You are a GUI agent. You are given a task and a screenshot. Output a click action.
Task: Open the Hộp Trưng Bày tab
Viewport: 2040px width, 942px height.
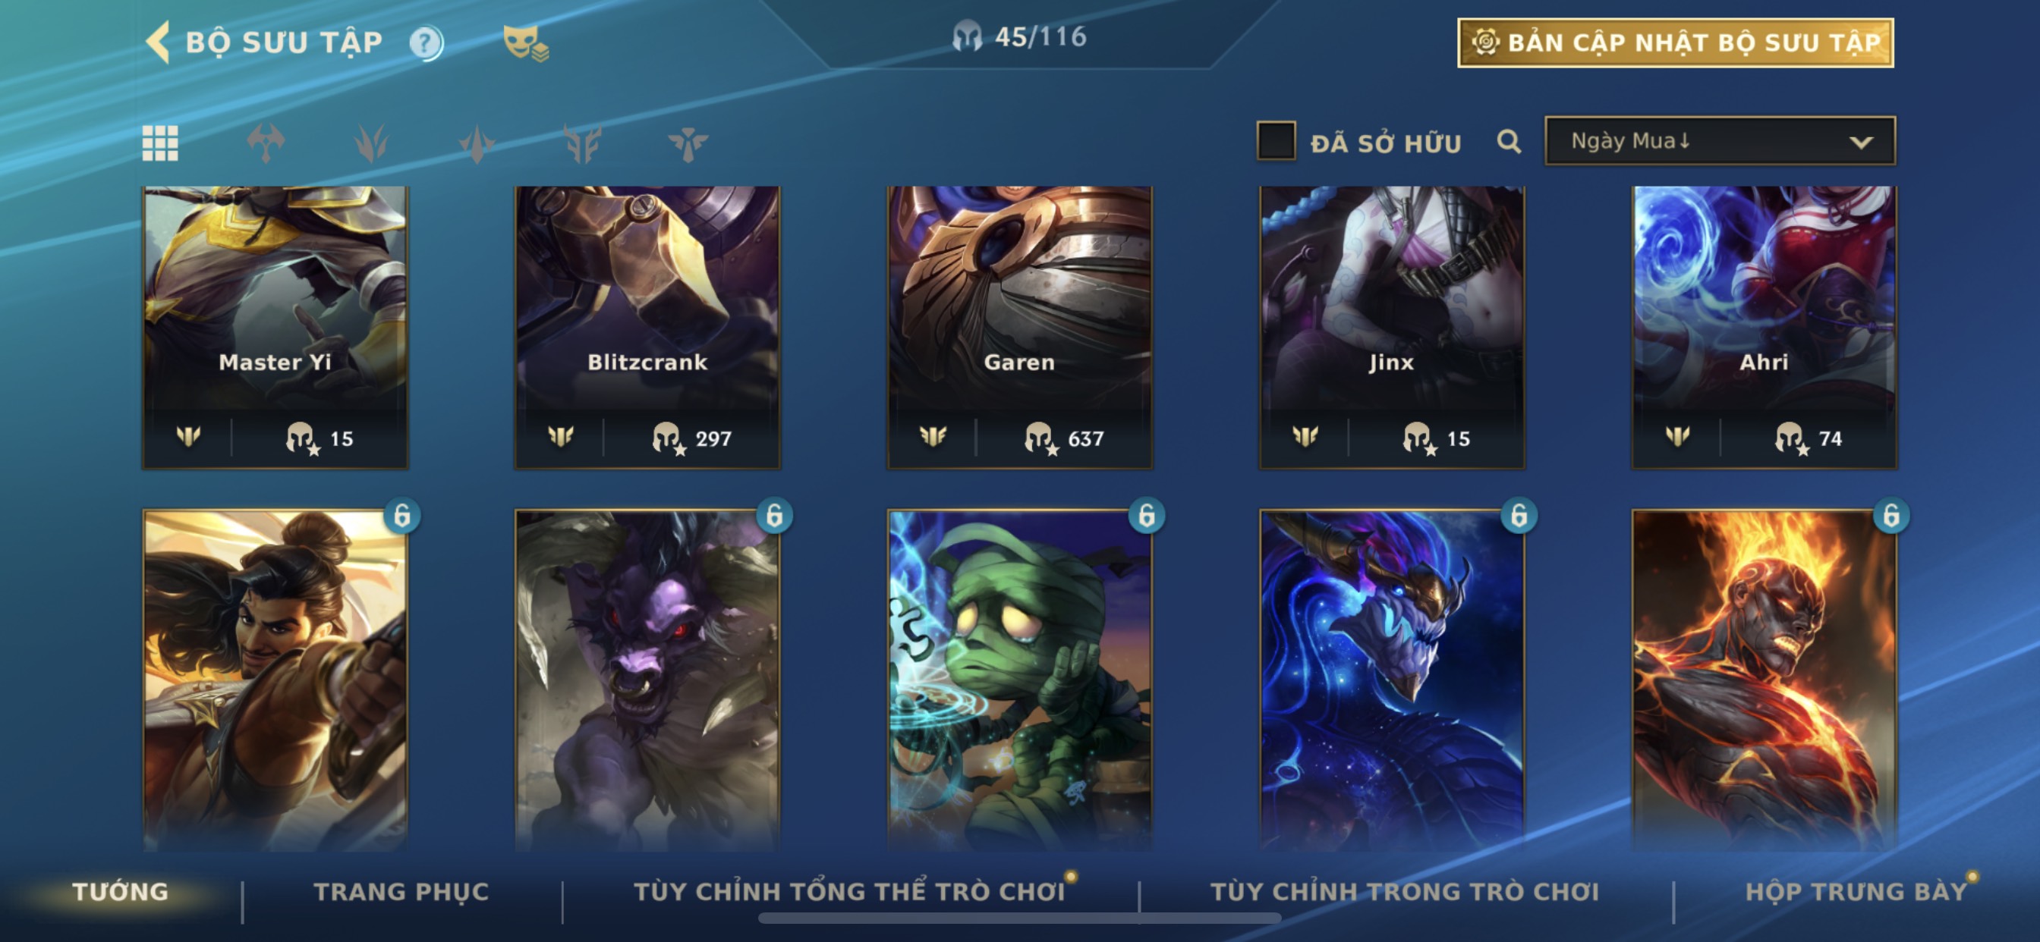[x=1856, y=892]
